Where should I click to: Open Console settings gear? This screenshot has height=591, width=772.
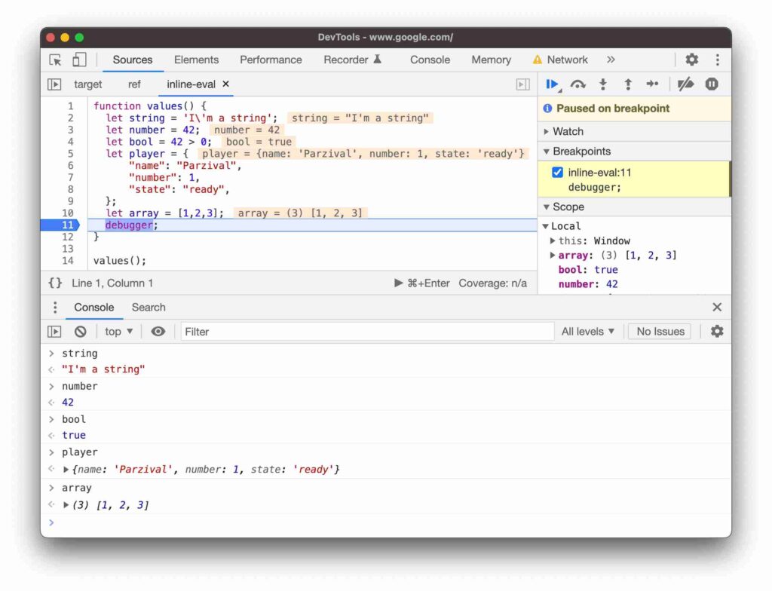coord(717,332)
